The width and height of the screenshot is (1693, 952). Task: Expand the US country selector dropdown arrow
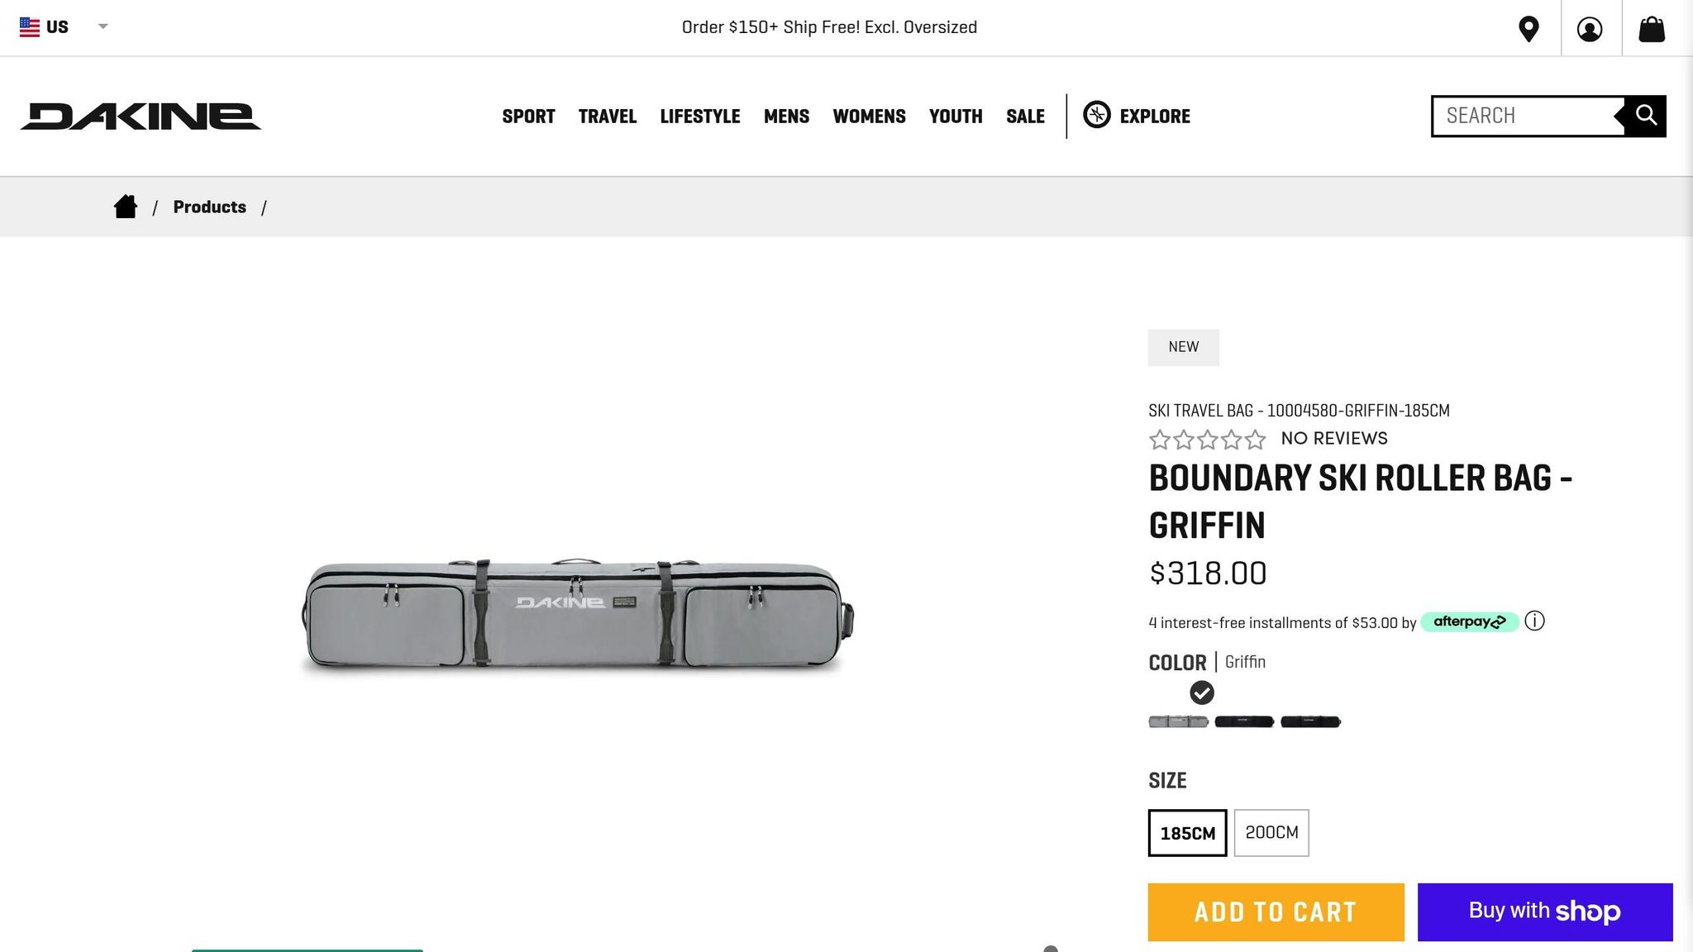[x=103, y=26]
